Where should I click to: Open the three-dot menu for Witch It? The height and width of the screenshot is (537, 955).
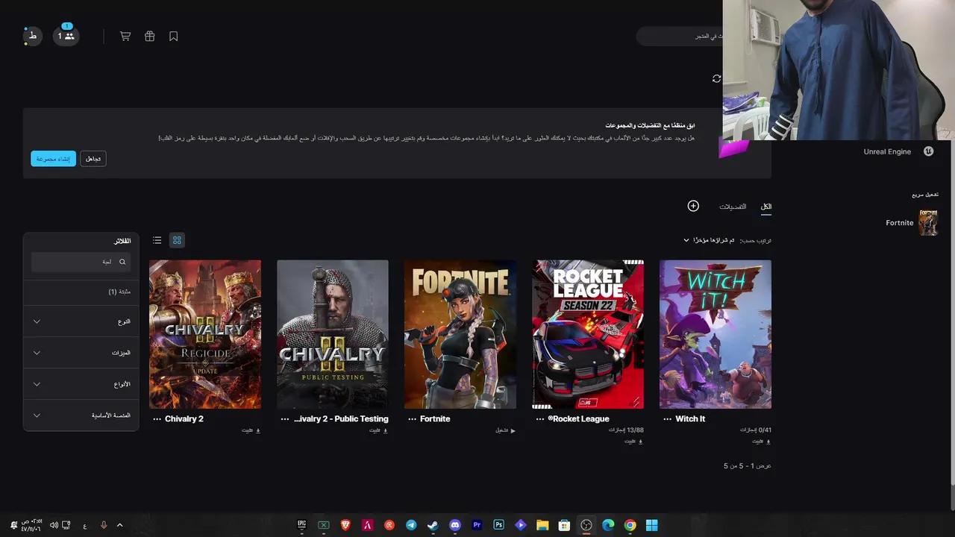pos(667,419)
